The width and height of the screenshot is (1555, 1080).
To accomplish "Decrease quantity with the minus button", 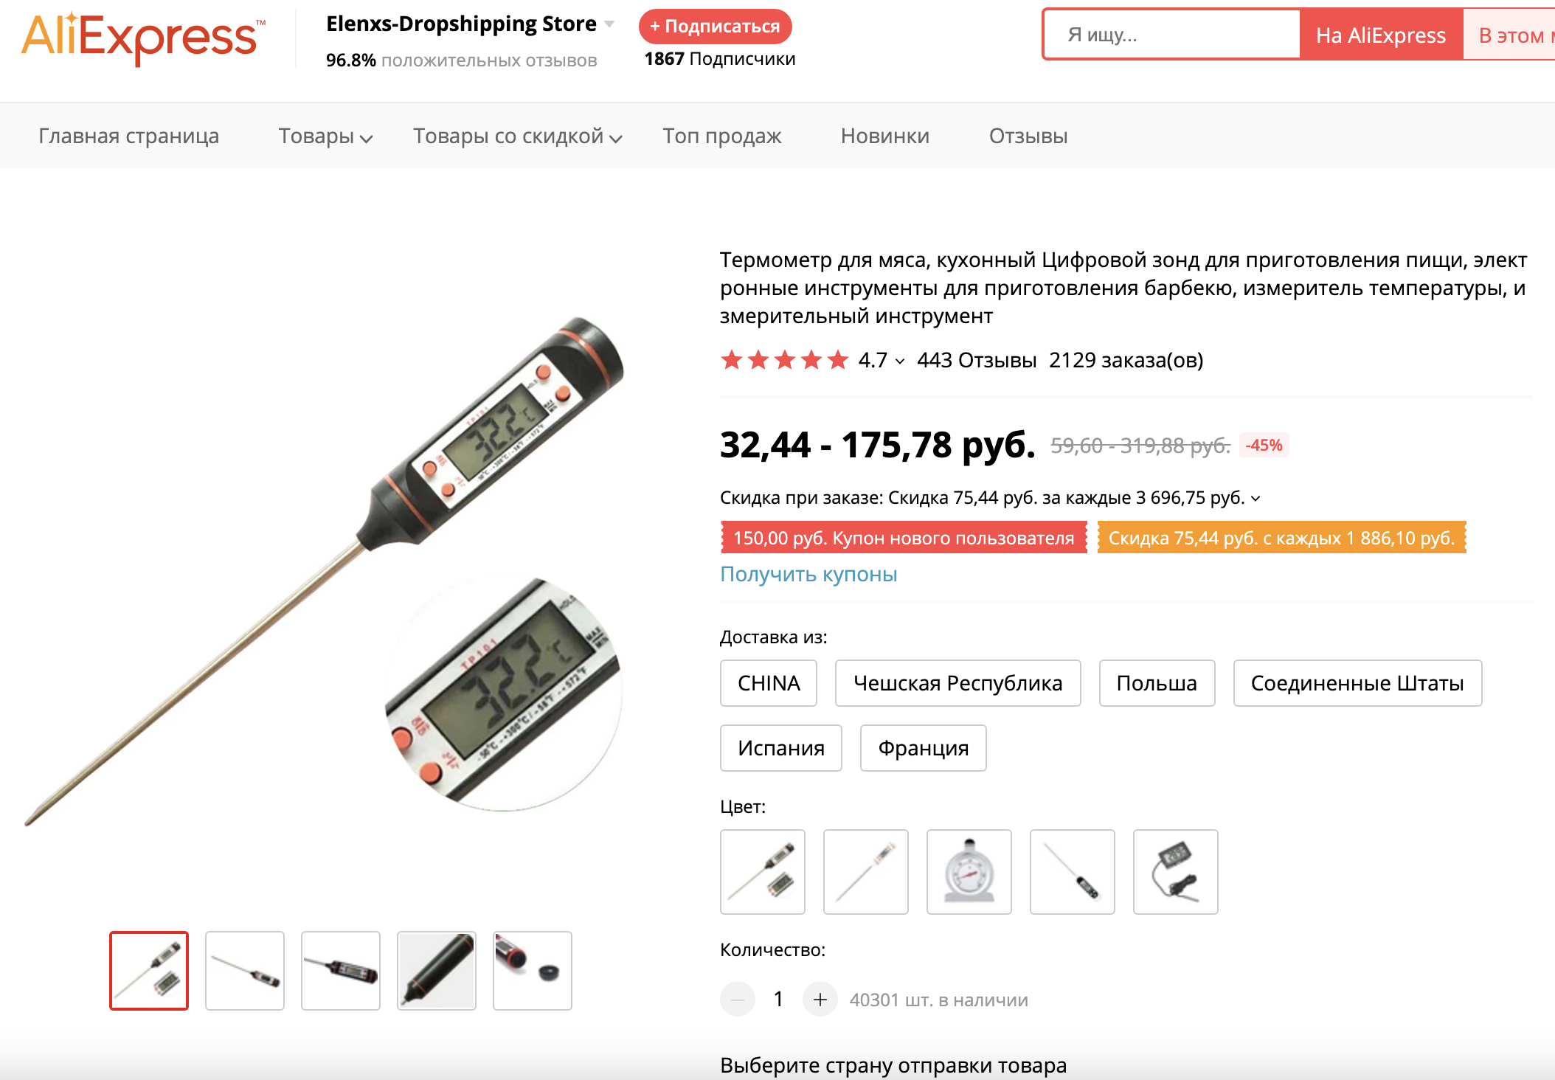I will 737,1000.
